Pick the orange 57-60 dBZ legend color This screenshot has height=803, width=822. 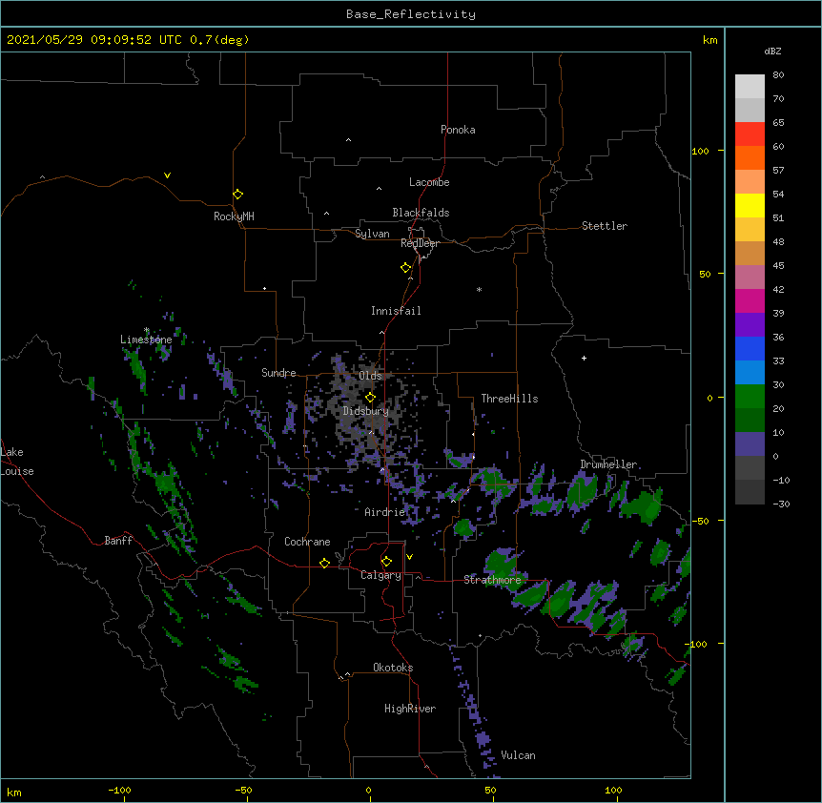click(750, 157)
